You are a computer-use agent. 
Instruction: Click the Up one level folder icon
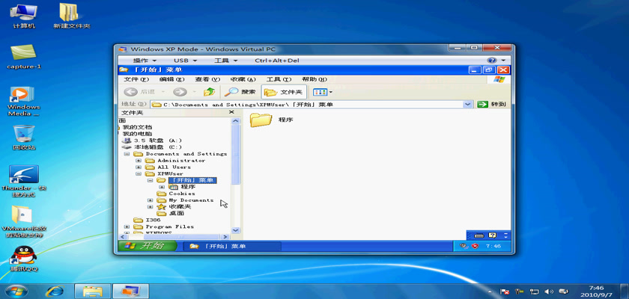click(x=210, y=92)
